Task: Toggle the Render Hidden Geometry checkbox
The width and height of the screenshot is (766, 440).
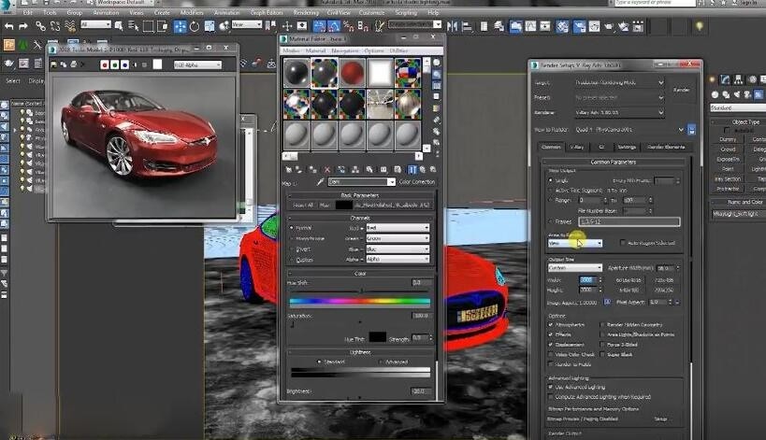Action: pos(602,324)
